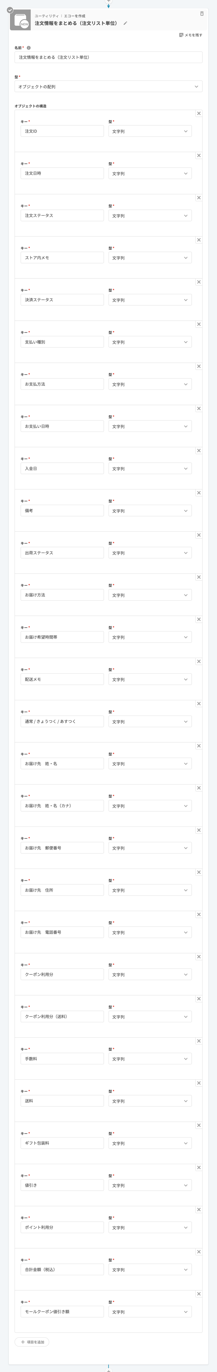Remove the 注文ID field with its X

[x=199, y=114]
